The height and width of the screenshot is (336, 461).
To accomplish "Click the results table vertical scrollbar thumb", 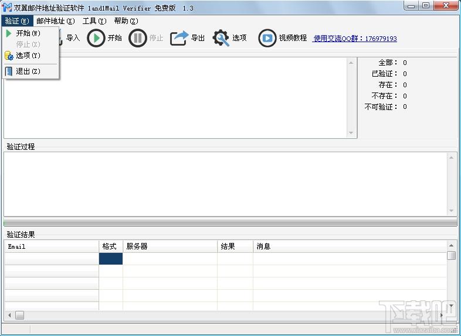I will coord(451,255).
